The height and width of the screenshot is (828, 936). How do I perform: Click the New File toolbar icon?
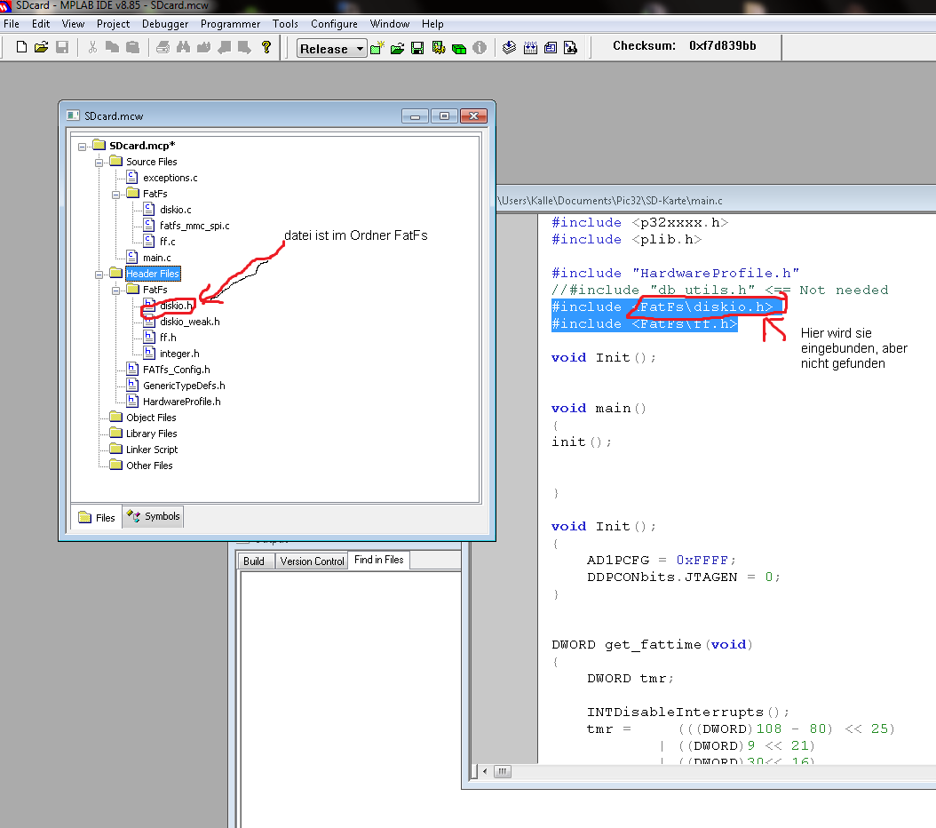pyautogui.click(x=22, y=48)
